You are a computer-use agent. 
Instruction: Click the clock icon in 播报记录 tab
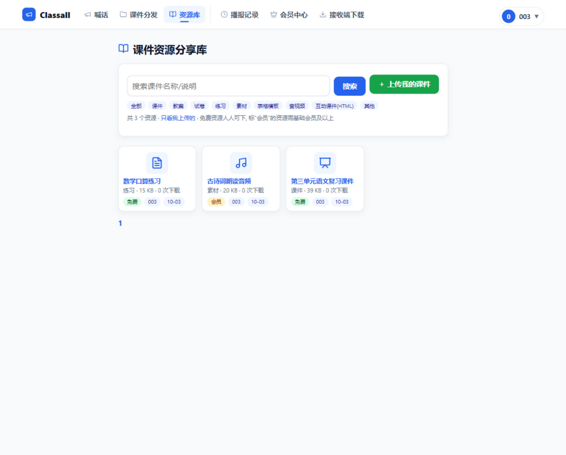coord(224,14)
